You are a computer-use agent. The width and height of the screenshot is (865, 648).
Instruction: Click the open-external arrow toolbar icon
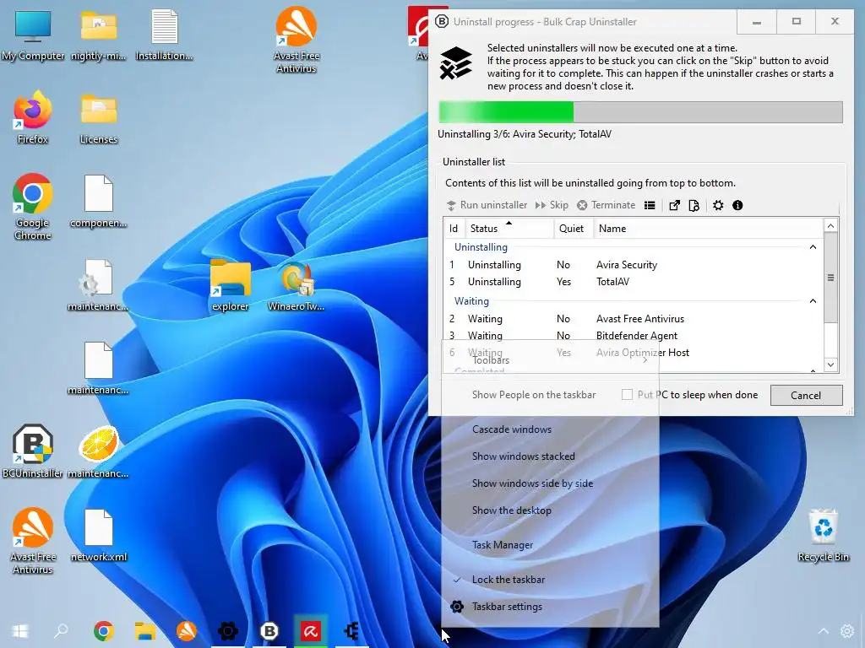point(674,206)
